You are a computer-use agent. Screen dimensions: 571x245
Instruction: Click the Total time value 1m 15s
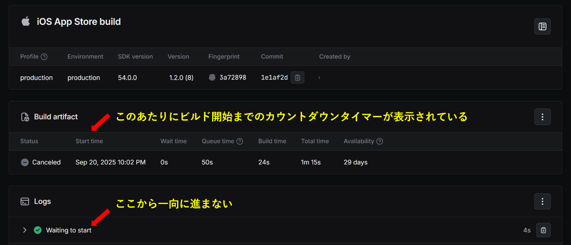[311, 162]
